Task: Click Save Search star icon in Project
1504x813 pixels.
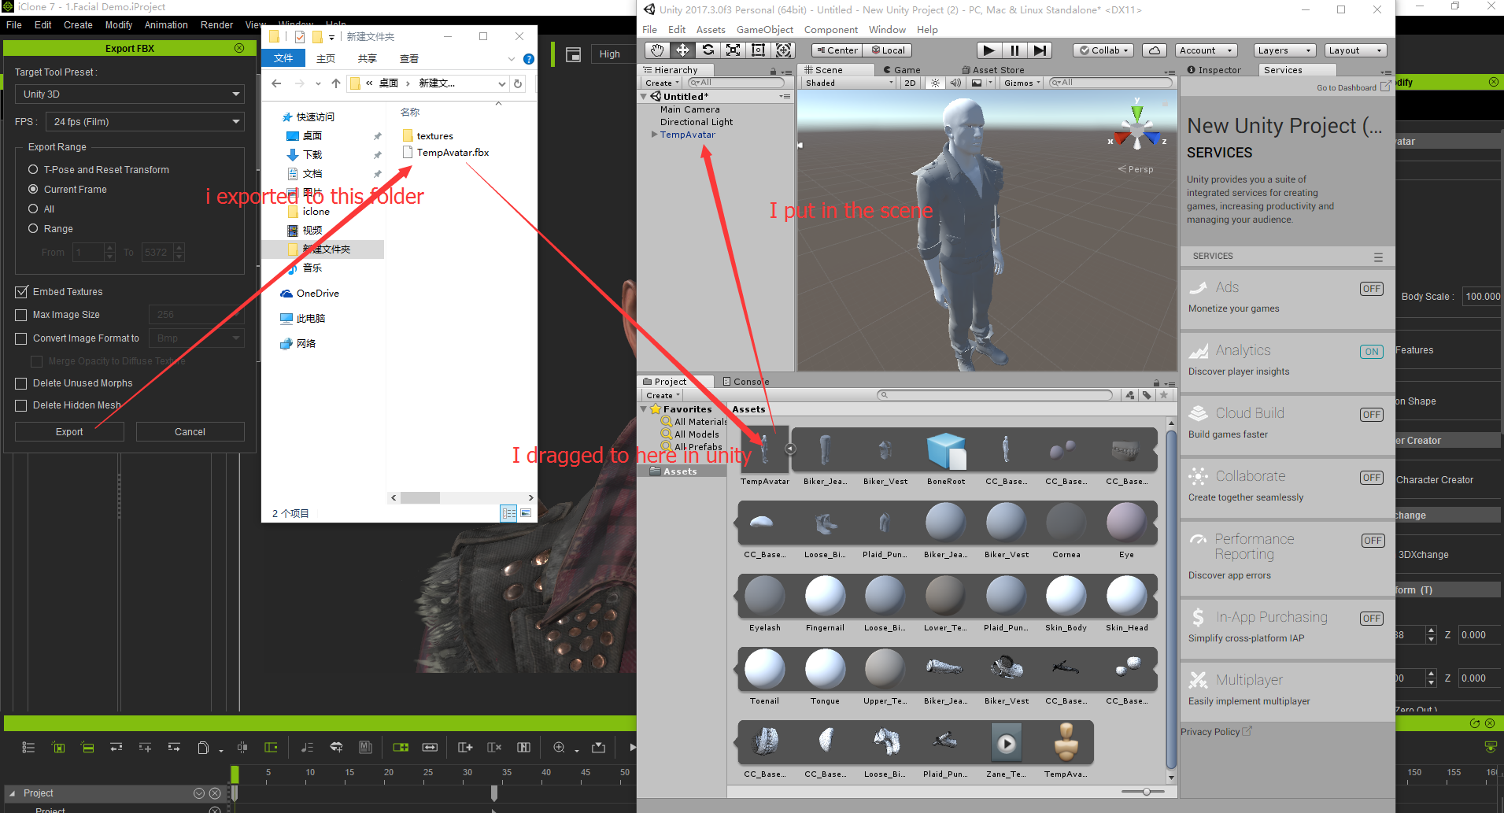Action: [1164, 395]
